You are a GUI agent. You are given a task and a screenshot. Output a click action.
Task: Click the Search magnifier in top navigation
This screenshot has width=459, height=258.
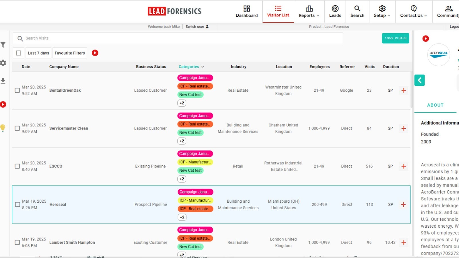(x=357, y=9)
